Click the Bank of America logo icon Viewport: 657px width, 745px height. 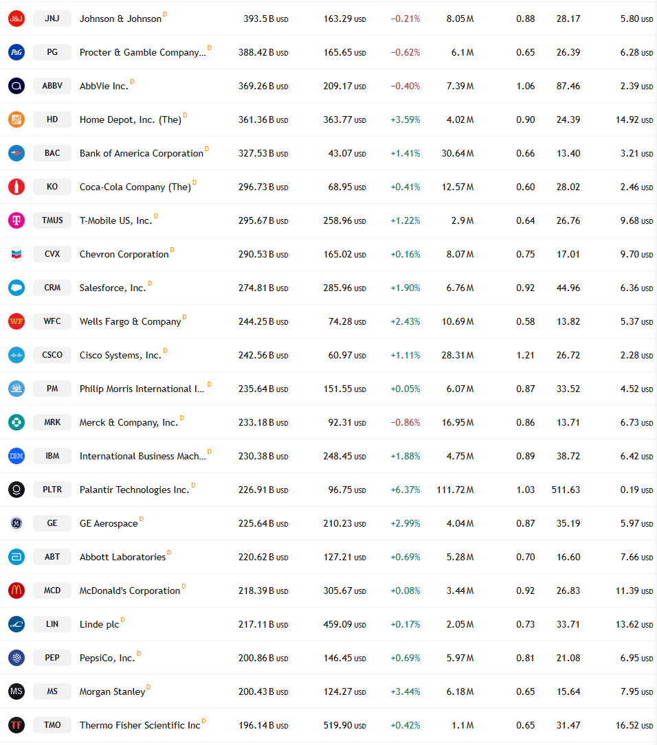point(16,153)
